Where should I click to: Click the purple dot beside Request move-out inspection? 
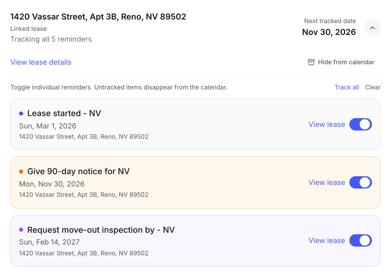tap(21, 230)
